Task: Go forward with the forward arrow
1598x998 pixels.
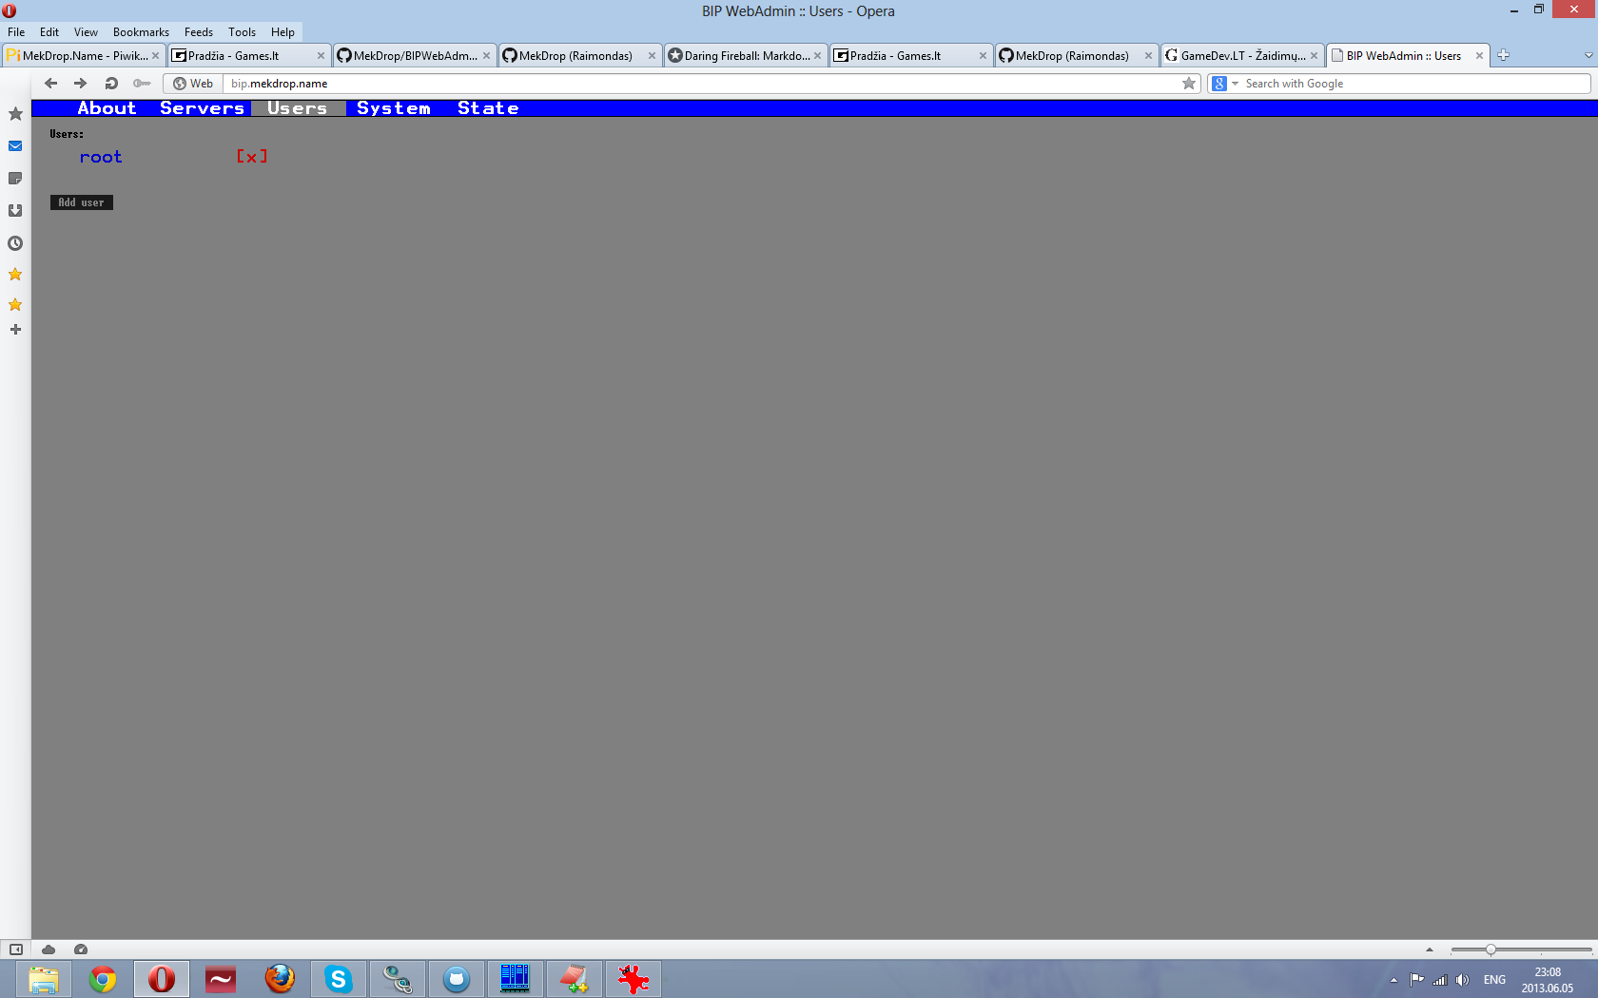Action: click(x=81, y=84)
